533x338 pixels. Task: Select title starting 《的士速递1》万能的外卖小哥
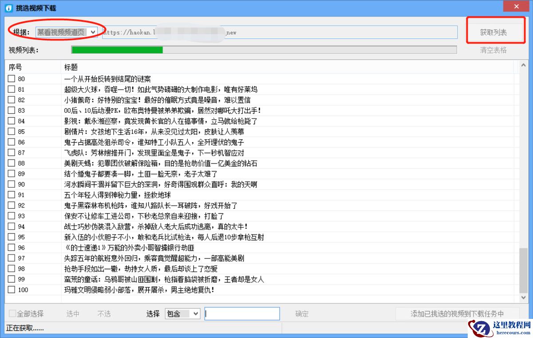point(129,248)
